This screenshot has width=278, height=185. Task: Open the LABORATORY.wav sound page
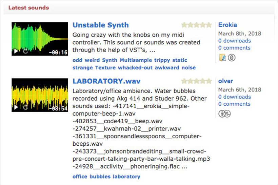[106, 81]
